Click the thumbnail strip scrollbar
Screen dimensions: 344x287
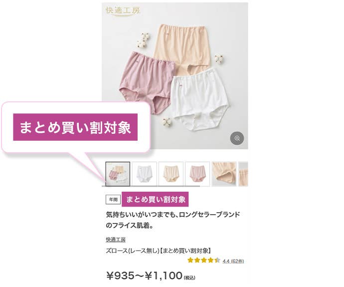[151, 186]
